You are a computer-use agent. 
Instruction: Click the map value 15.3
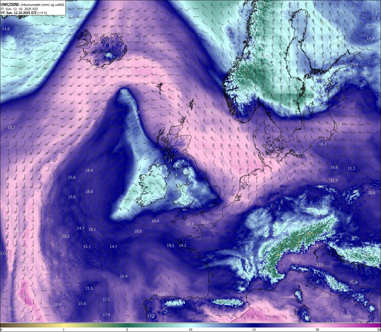point(351,169)
